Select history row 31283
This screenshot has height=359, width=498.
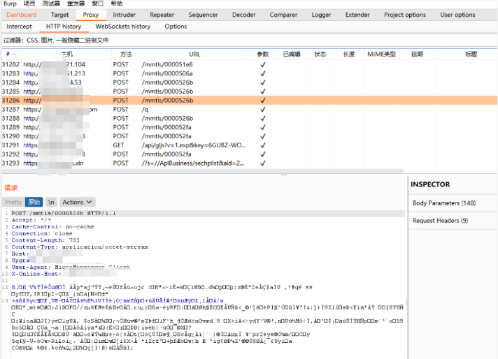[x=249, y=73]
